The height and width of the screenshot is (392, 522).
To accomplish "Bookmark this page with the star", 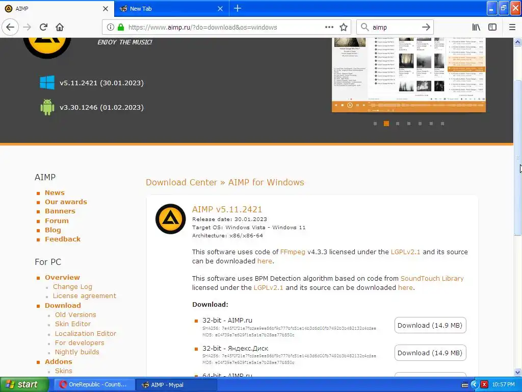I will click(344, 28).
